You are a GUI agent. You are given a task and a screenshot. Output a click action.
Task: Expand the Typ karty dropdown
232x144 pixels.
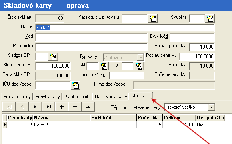[140, 58]
